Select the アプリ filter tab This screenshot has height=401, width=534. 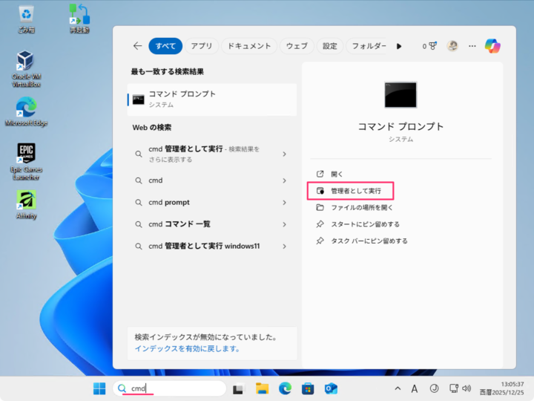201,46
